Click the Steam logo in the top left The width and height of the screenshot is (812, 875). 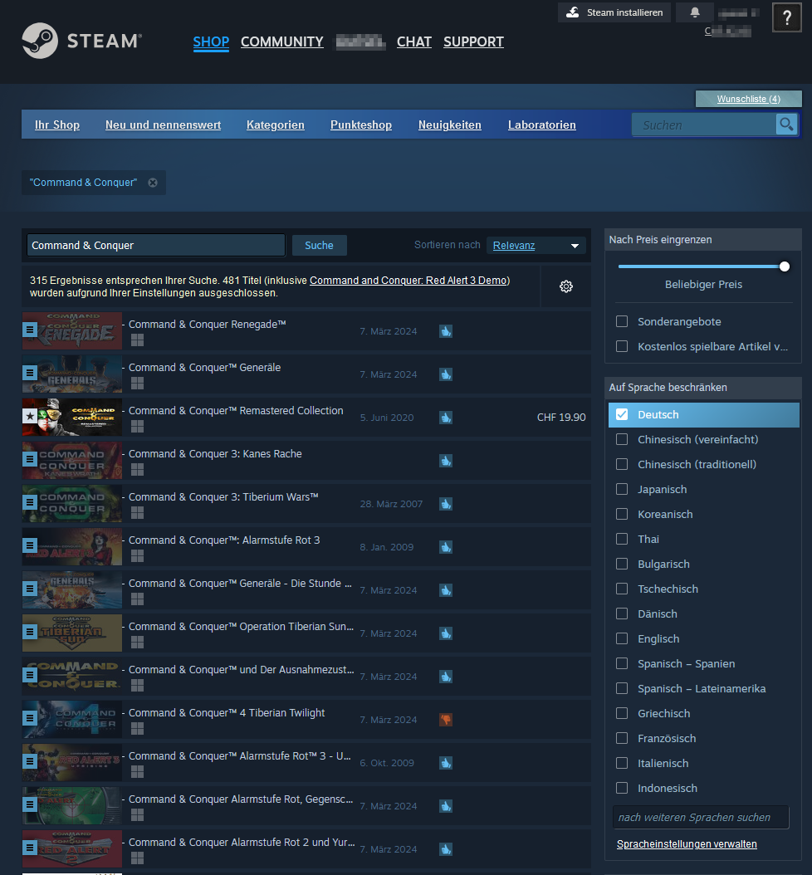tap(79, 42)
